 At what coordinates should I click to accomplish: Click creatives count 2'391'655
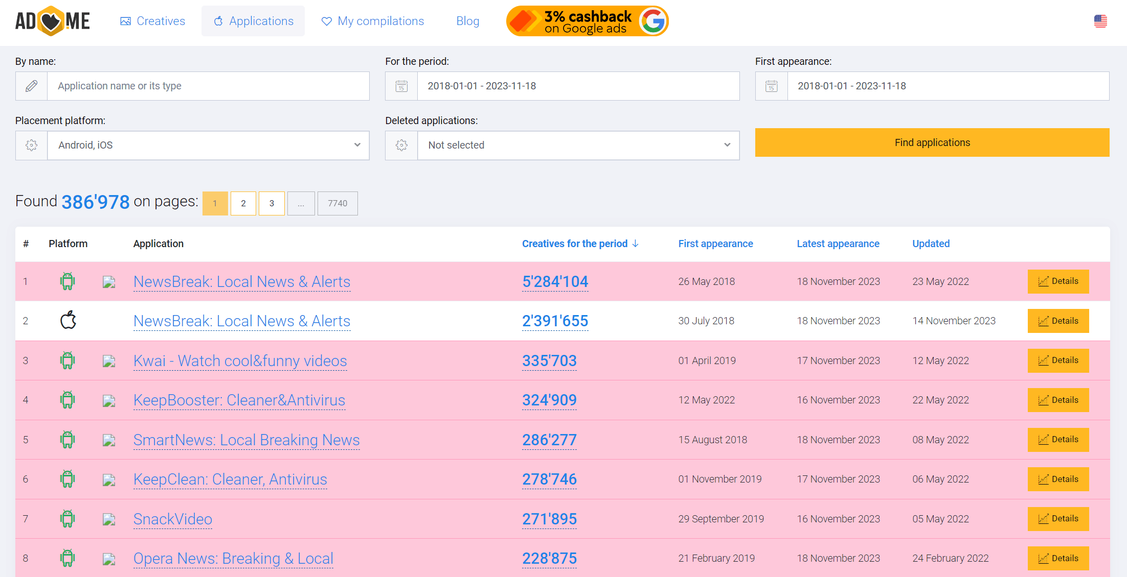(x=555, y=321)
